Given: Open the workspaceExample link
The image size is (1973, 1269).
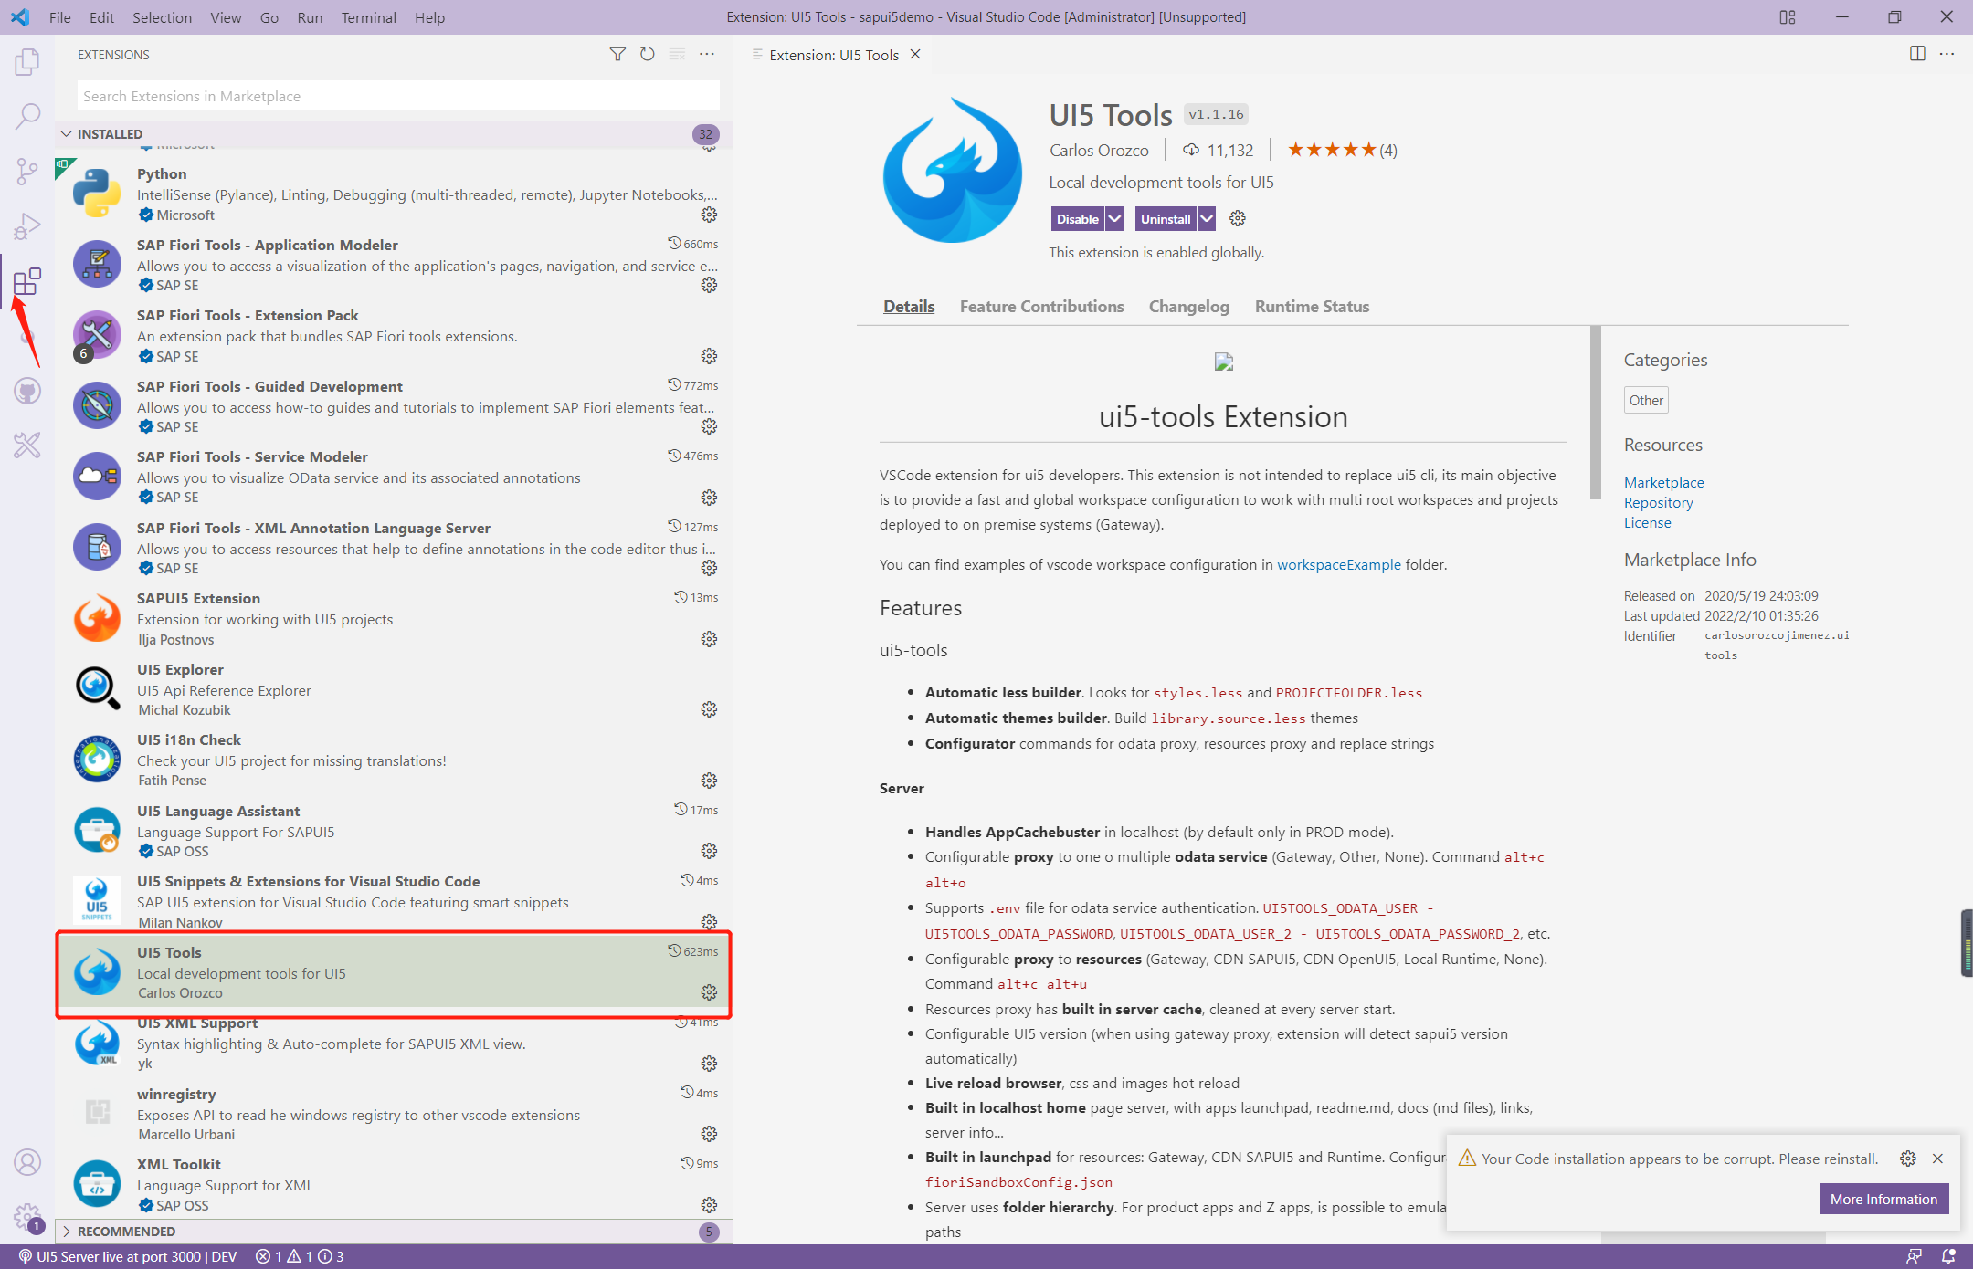Looking at the screenshot, I should tap(1338, 565).
